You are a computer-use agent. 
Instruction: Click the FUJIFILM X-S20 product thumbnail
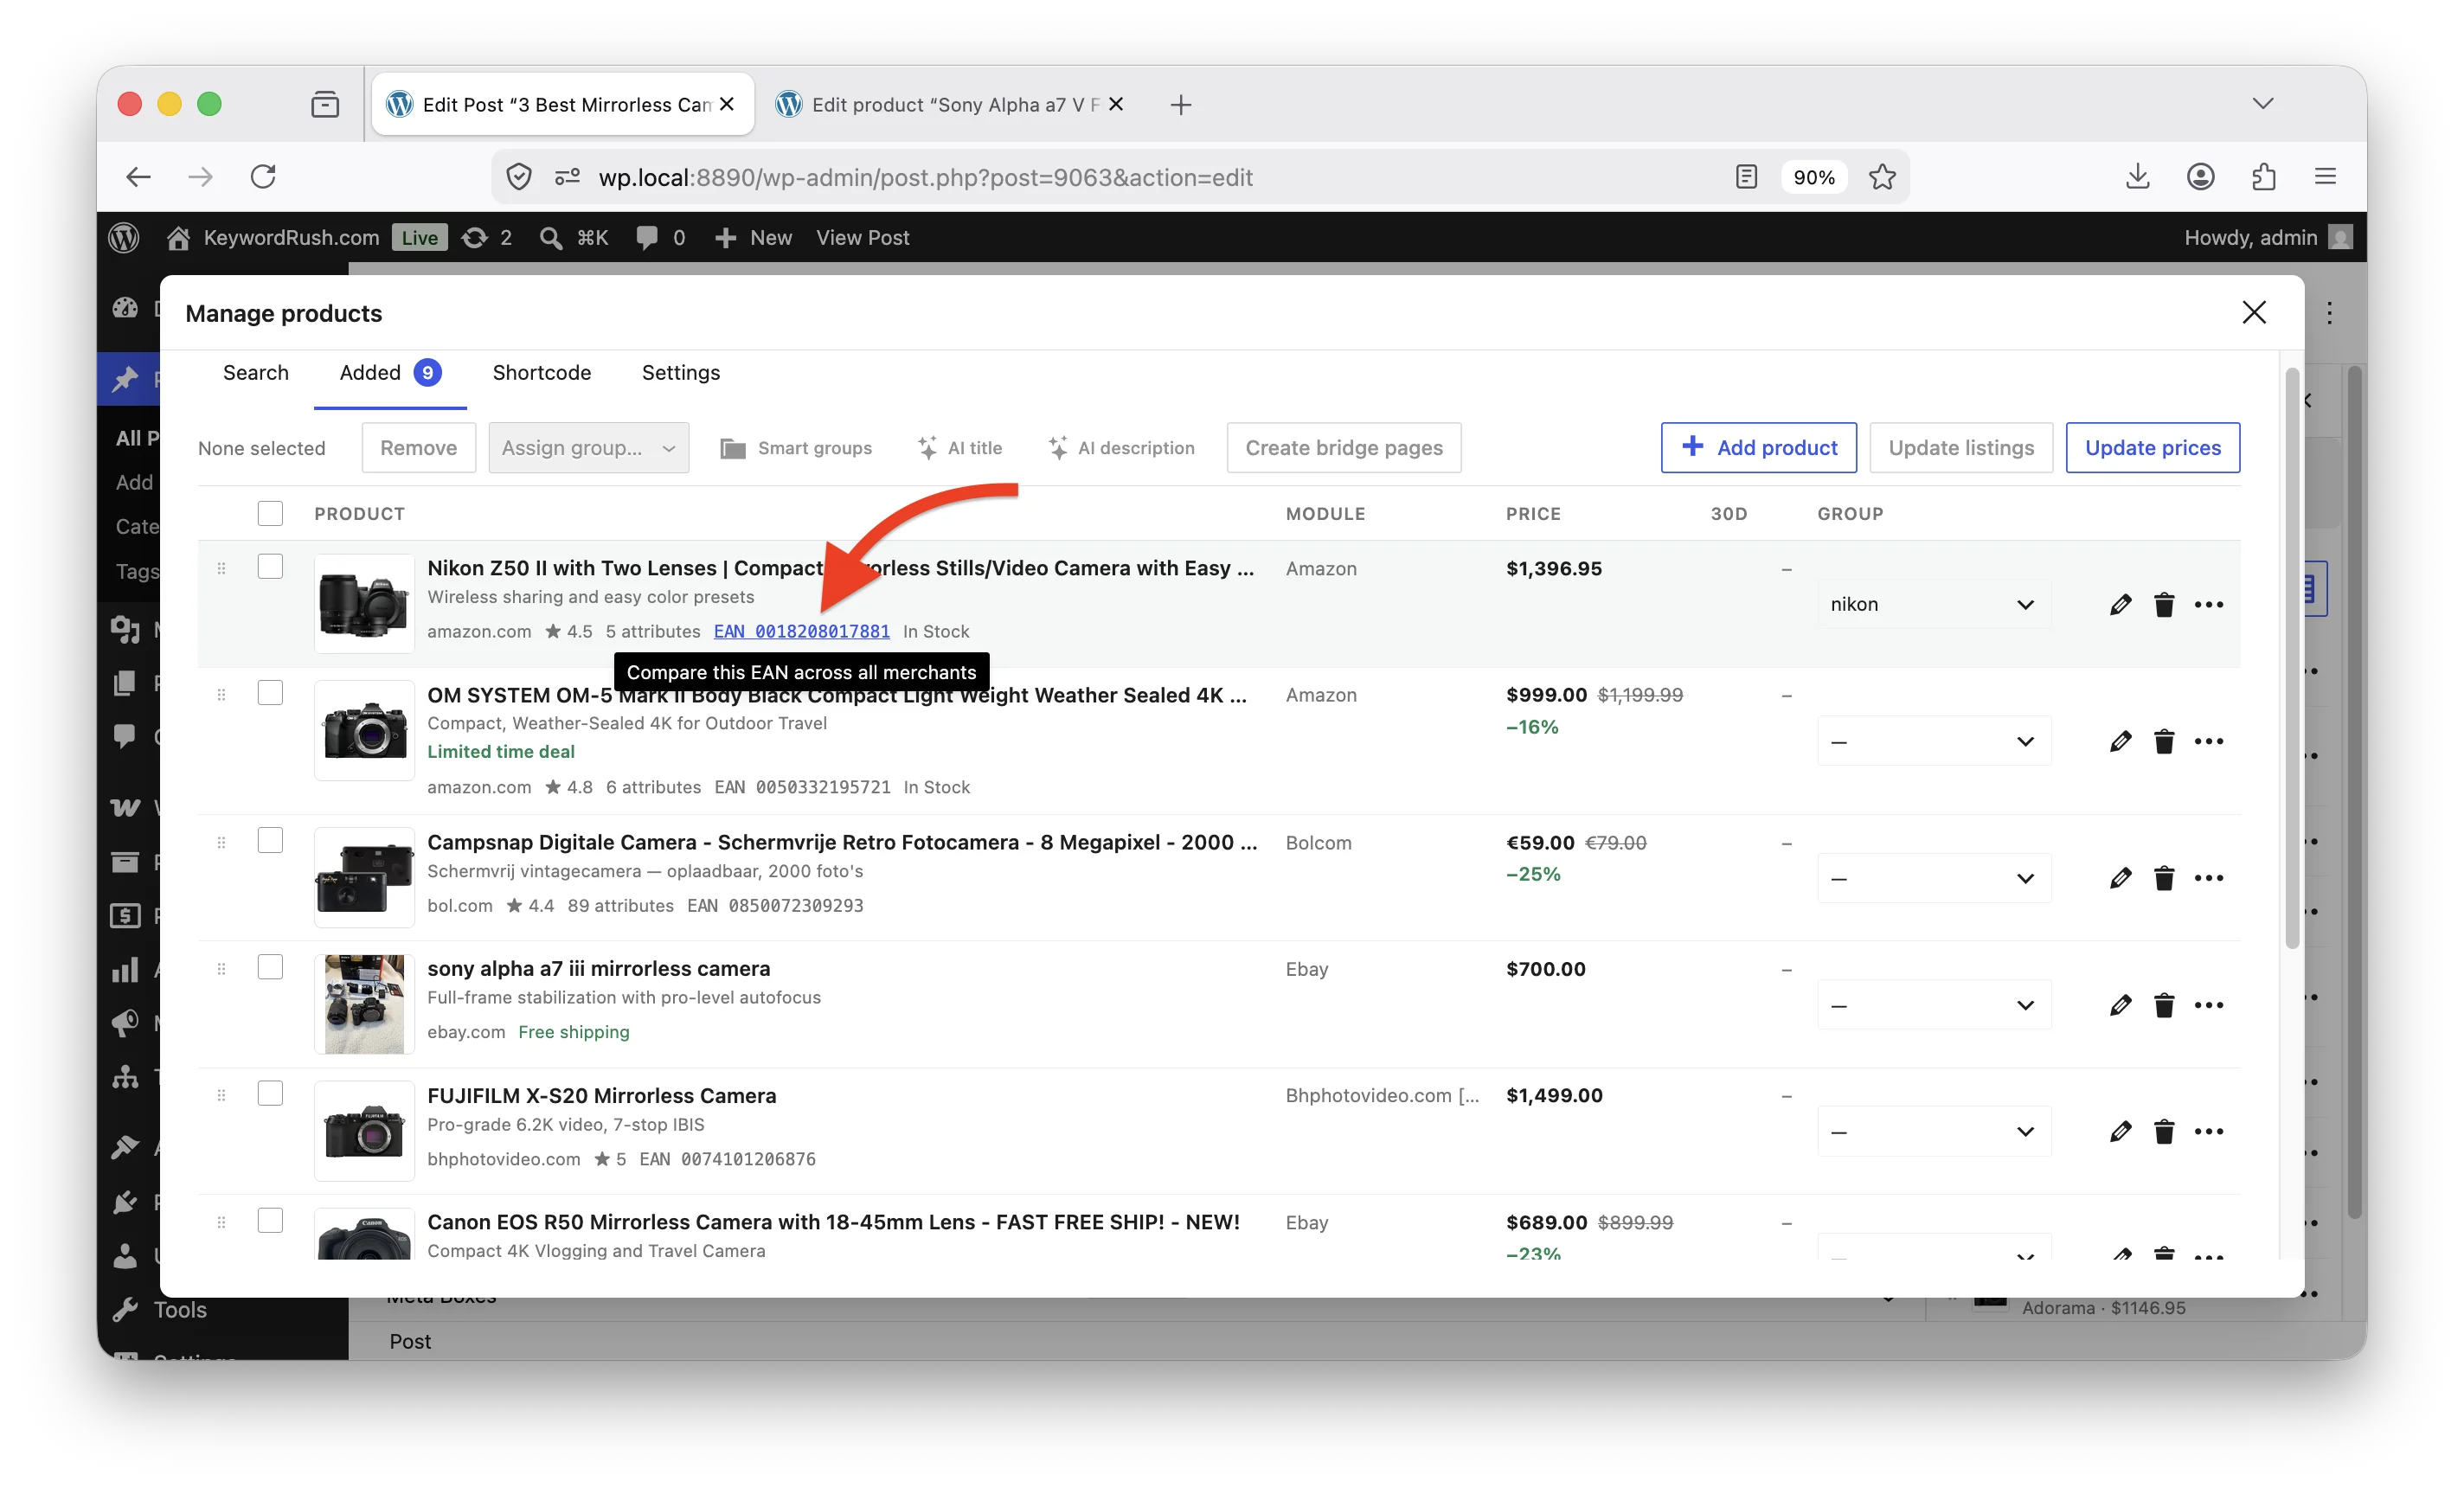(364, 1130)
